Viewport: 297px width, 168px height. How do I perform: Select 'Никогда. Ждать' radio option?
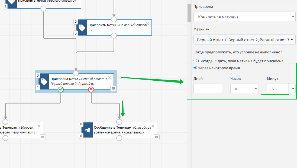(195, 61)
